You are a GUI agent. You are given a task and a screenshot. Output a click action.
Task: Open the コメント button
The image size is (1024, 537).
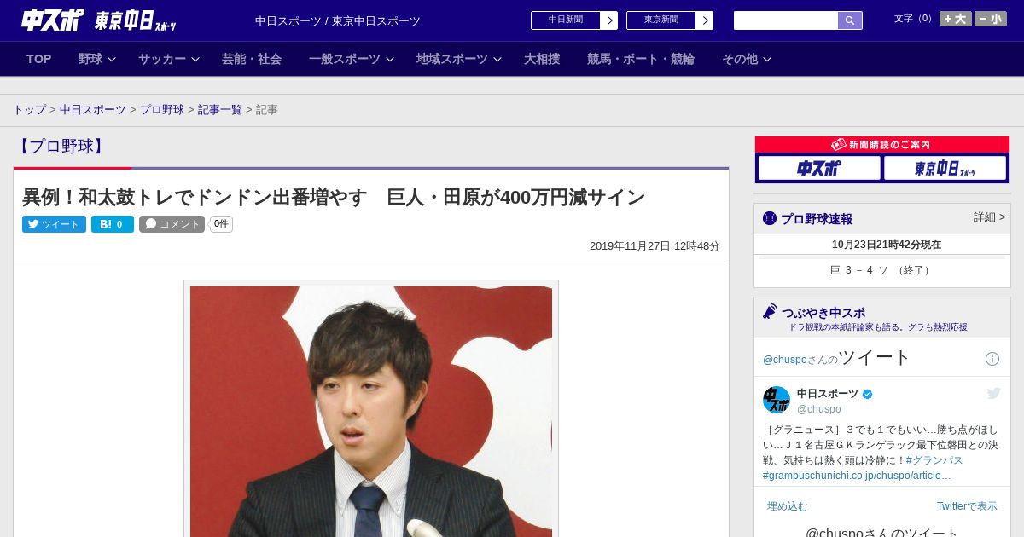click(x=172, y=224)
